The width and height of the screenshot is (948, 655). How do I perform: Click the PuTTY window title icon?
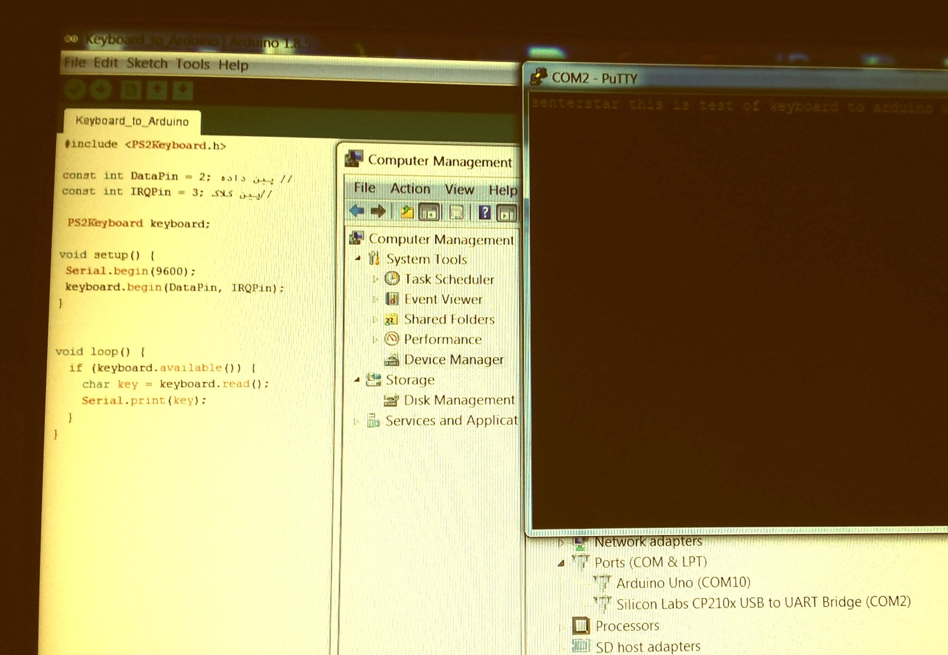pyautogui.click(x=539, y=76)
